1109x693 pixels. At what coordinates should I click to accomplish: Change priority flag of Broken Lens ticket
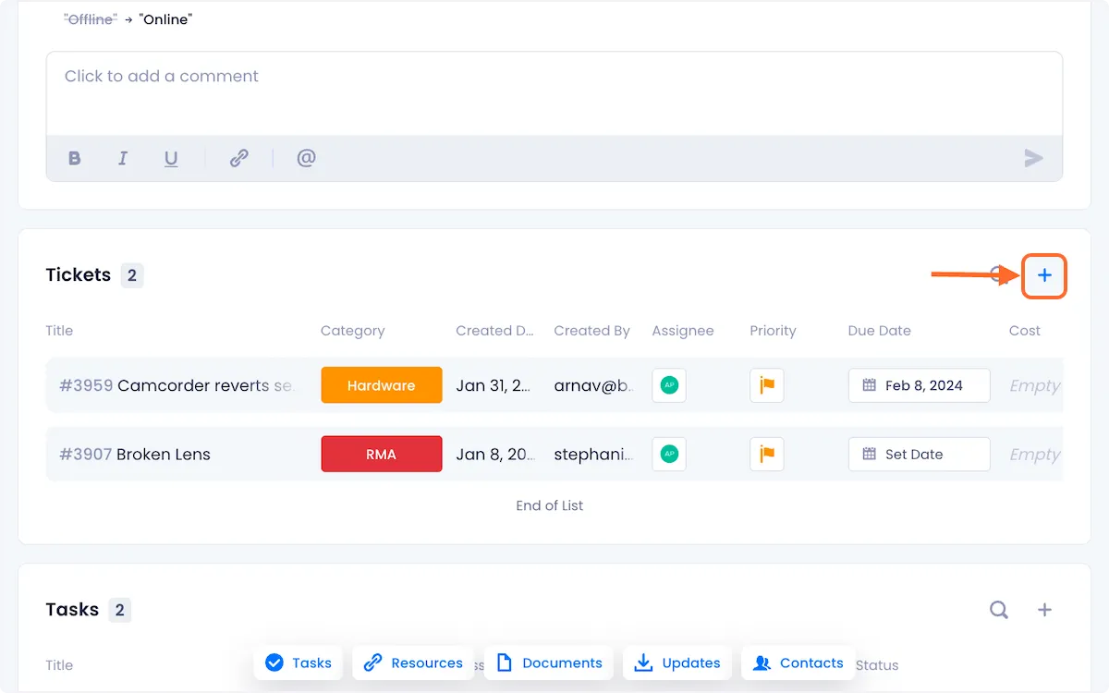[x=767, y=454]
